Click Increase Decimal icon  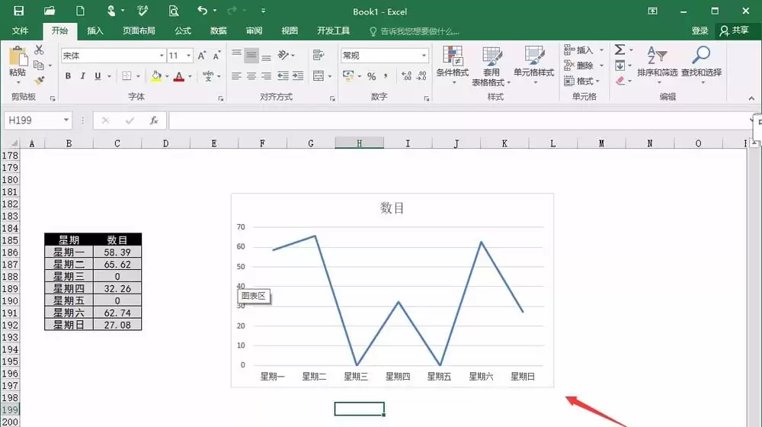pos(406,75)
